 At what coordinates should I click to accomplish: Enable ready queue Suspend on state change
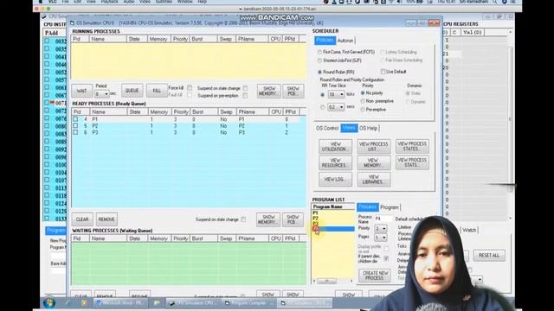pos(243,219)
